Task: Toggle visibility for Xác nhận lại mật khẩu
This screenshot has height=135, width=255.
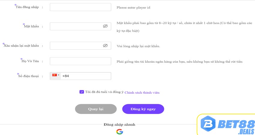Action: pyautogui.click(x=105, y=46)
